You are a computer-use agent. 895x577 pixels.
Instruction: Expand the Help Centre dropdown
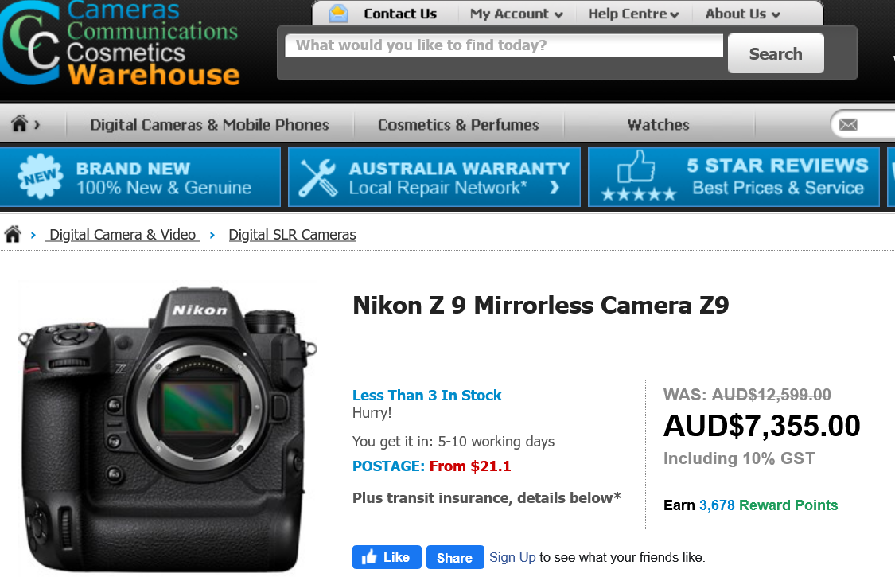(633, 14)
